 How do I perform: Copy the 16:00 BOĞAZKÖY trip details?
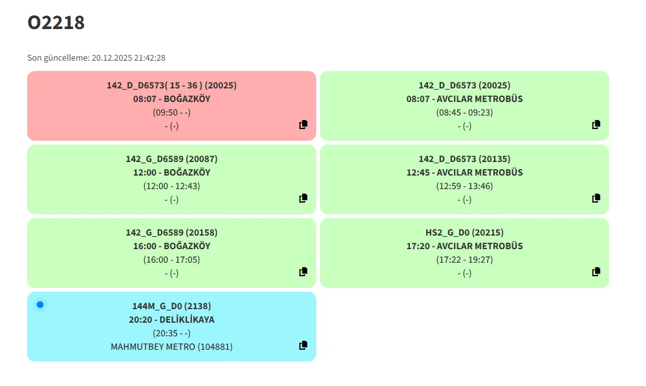tap(303, 272)
